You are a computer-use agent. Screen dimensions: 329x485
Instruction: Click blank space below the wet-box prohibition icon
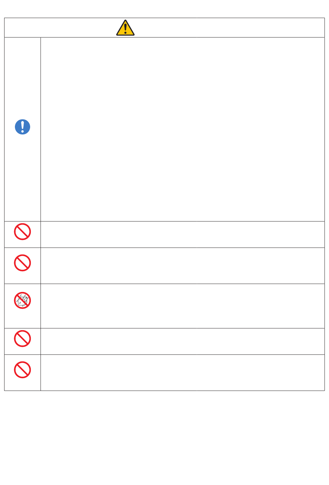point(23,319)
